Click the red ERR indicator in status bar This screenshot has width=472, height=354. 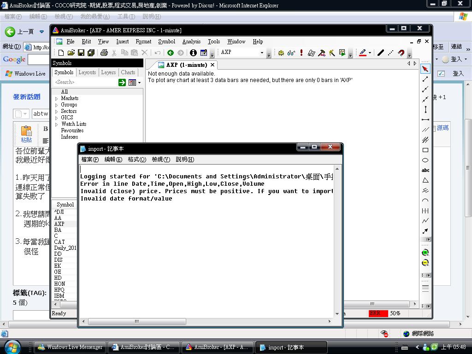coord(378,313)
